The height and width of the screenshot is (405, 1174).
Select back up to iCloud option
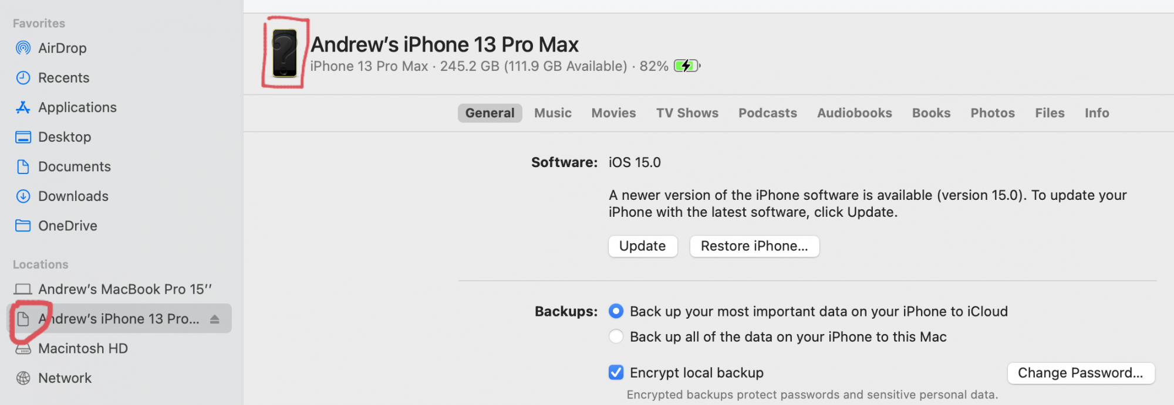point(616,311)
